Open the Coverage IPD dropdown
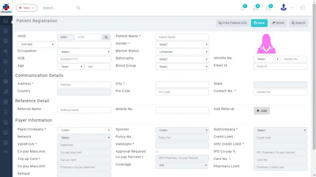The width and height of the screenshot is (316, 177). 182,166
